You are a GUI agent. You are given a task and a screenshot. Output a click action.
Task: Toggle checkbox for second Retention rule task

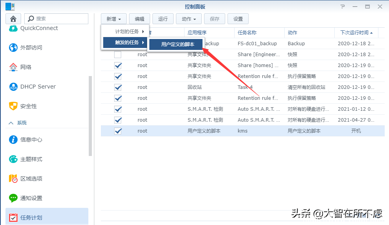118,98
